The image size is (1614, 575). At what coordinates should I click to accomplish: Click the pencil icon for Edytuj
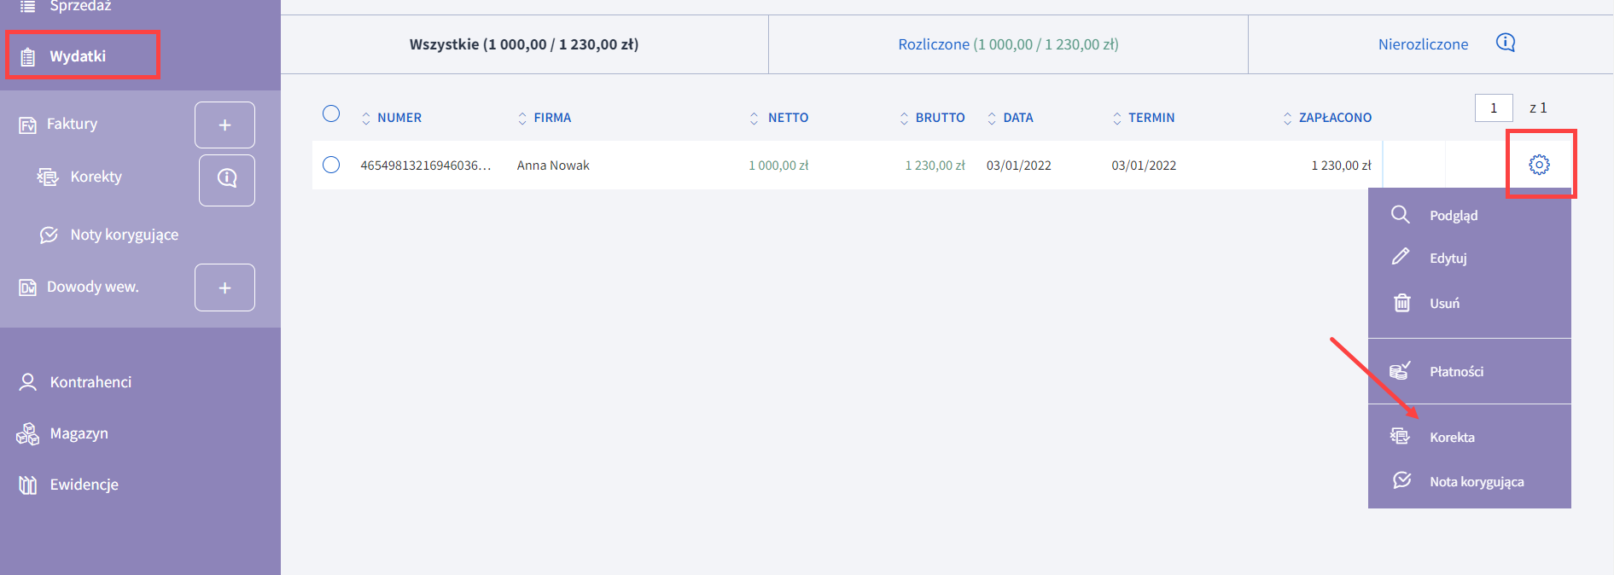(x=1401, y=257)
